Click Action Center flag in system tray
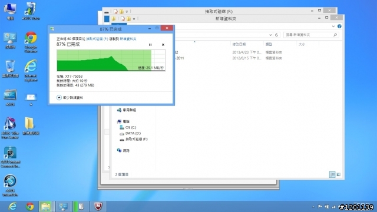Screen dimensions: 377x212 (x=320, y=207)
